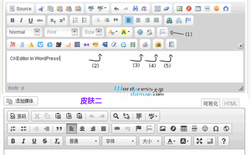Viewport: 251px width, 155px height.
Task: Switch to the 可视化 visual tab
Action: click(x=210, y=104)
